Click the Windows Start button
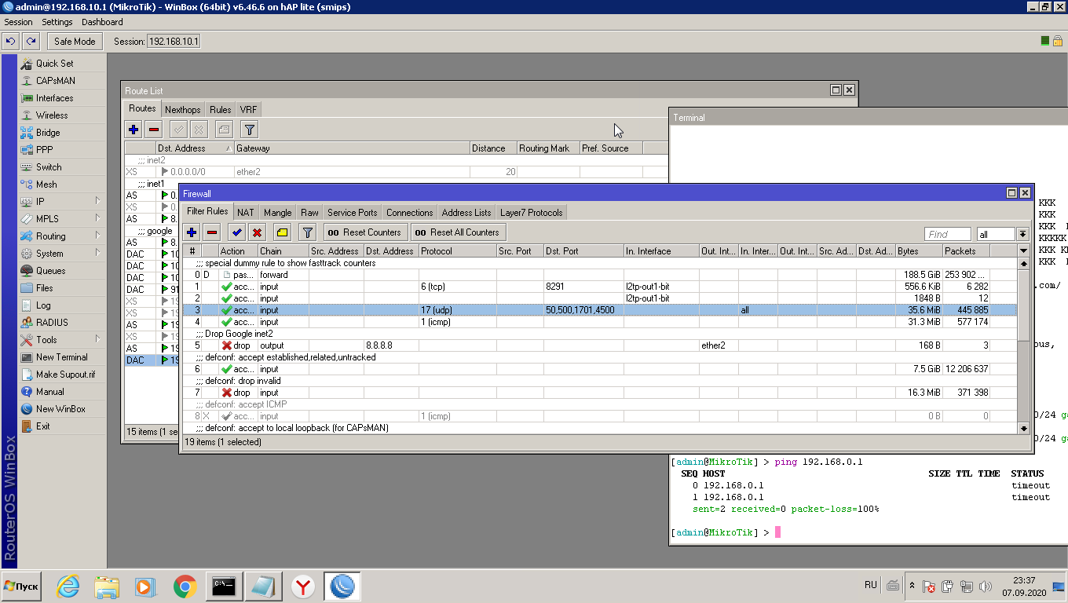The image size is (1068, 603). coord(21,587)
